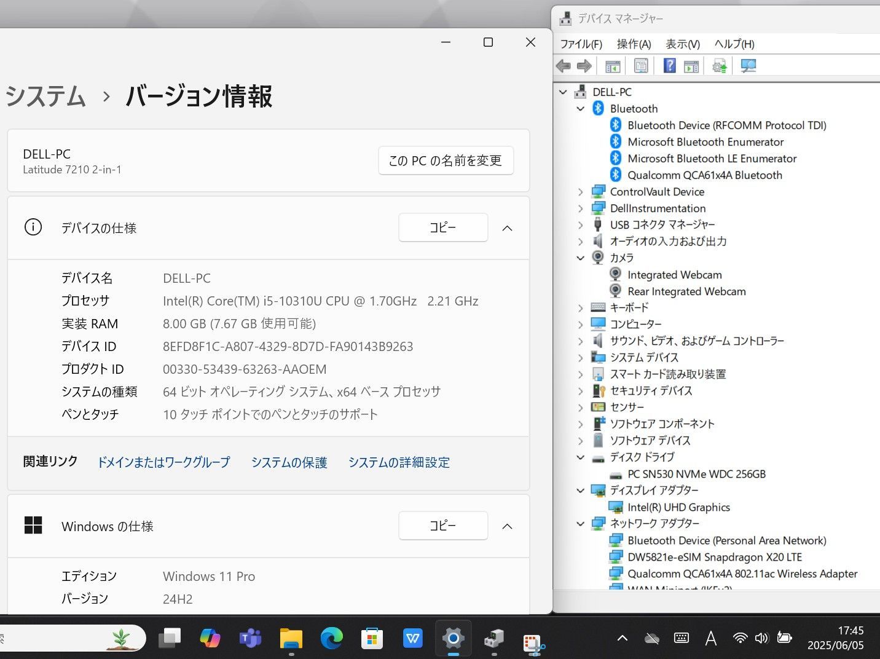Collapse the Bluetooth node in Device Manager
The image size is (880, 659).
[x=580, y=109]
